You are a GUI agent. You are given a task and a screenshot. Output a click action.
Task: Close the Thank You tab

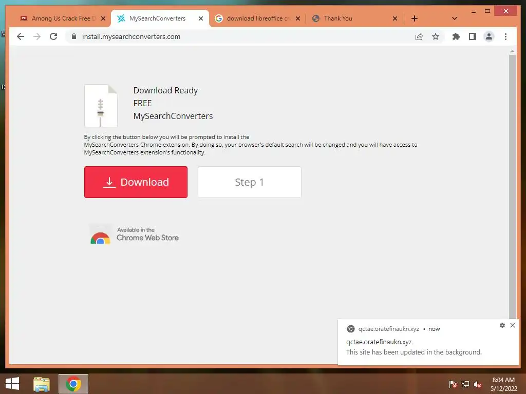point(395,18)
